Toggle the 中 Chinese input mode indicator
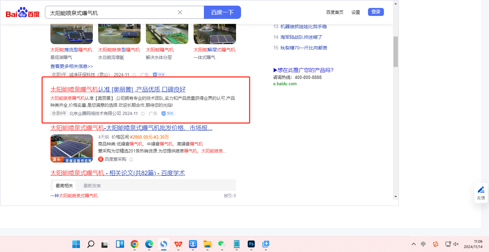 coord(423,244)
